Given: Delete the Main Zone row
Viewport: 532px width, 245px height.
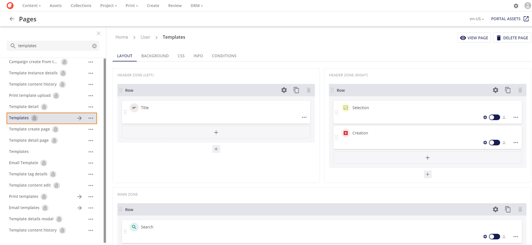Looking at the screenshot, I should coord(520,209).
